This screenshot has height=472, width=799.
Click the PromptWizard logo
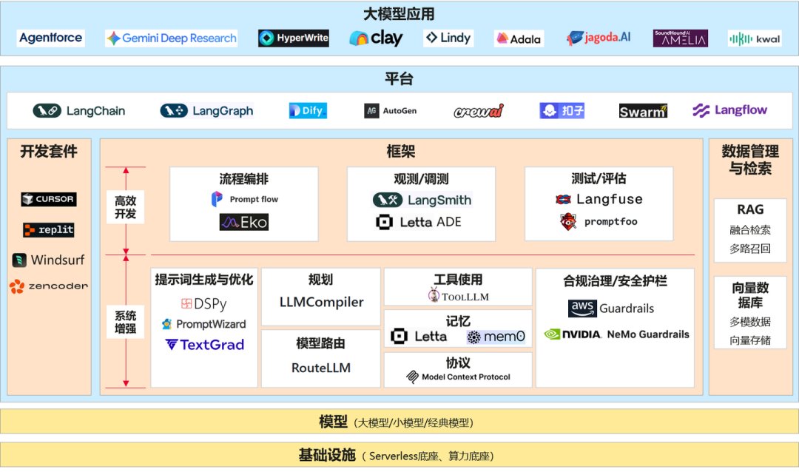tap(204, 324)
